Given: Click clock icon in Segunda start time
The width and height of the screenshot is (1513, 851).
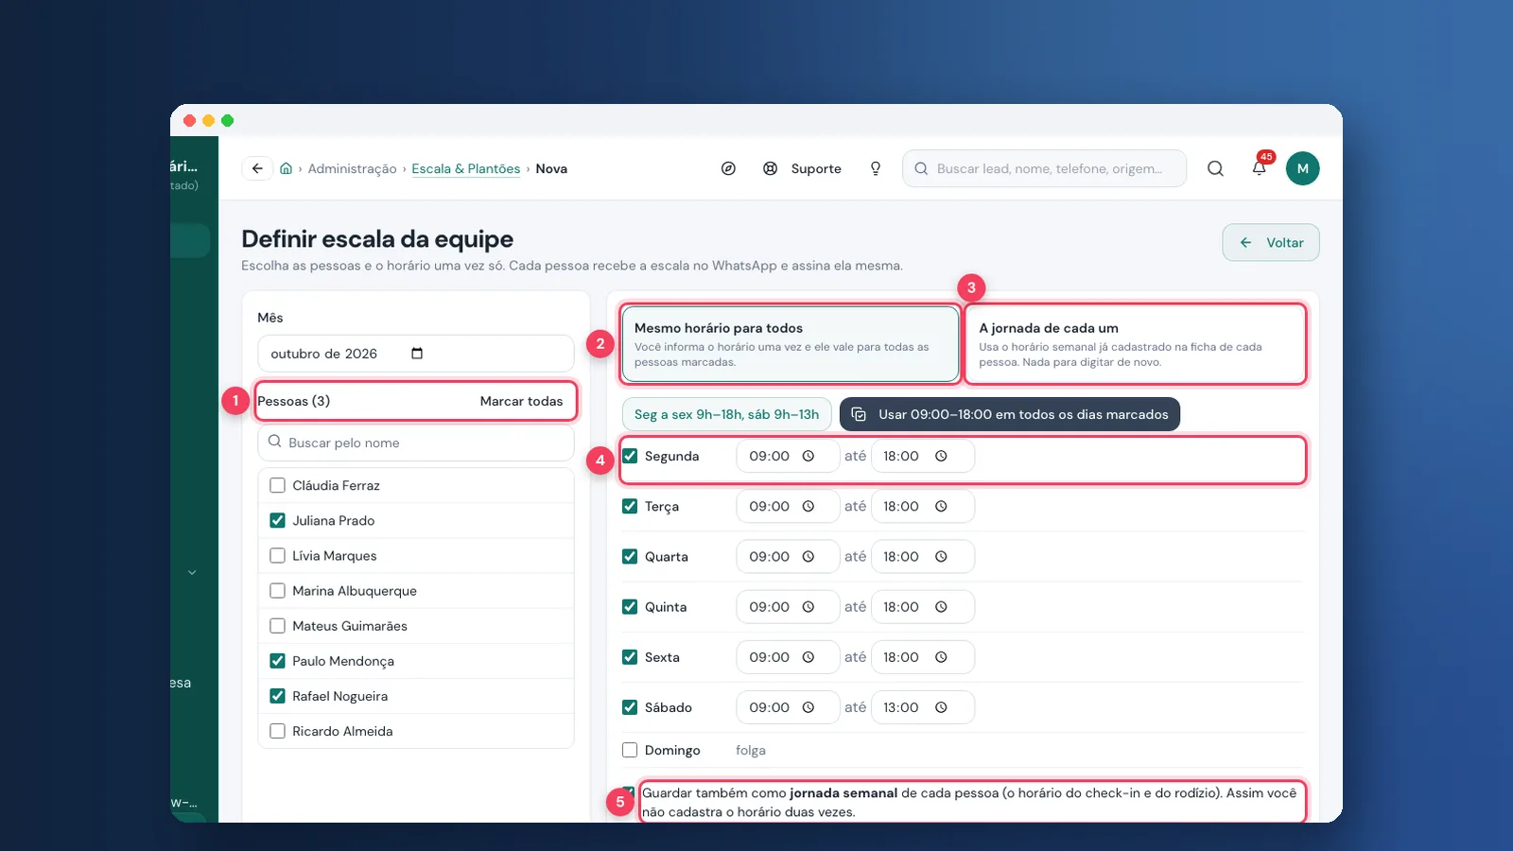Looking at the screenshot, I should click(809, 456).
